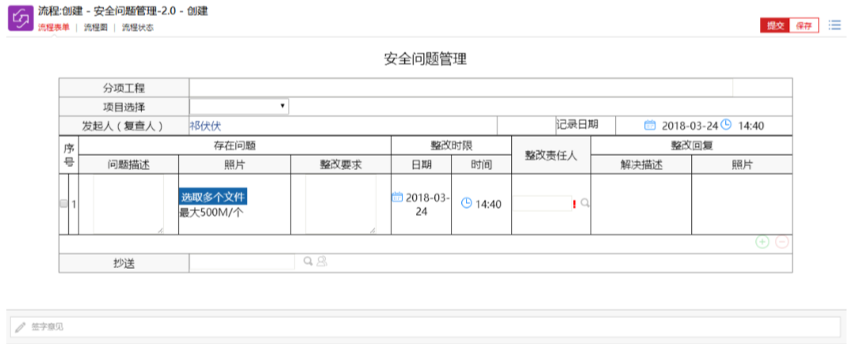Click the person icon in the 抄送 row
Viewport: 848px width, 344px height.
point(322,262)
